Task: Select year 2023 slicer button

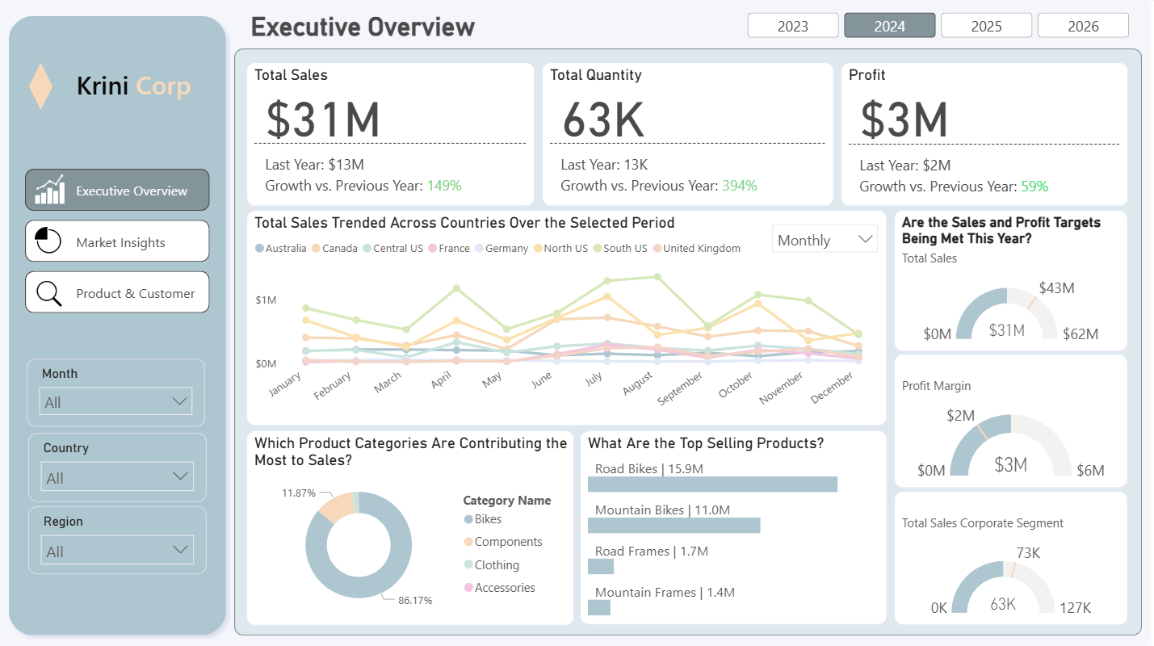Action: click(793, 26)
